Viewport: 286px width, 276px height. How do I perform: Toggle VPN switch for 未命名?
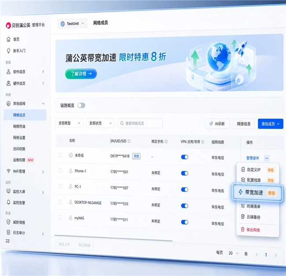185,157
